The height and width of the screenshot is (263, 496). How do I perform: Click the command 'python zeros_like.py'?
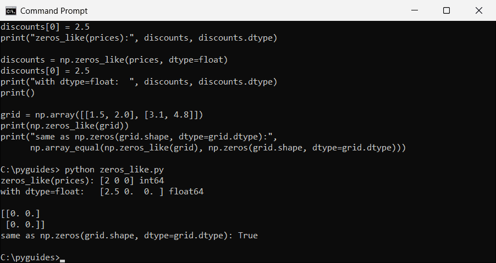pos(114,170)
